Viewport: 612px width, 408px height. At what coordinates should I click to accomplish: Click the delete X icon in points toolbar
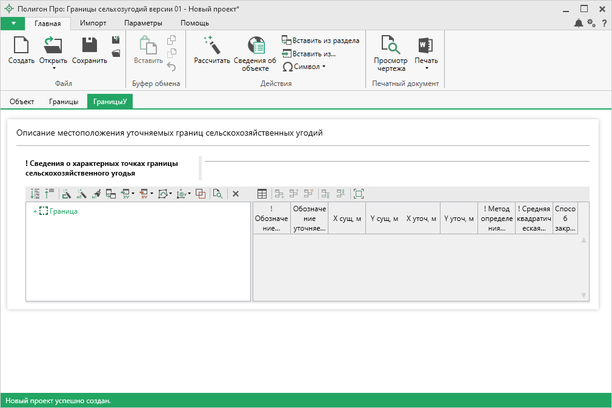tap(236, 194)
